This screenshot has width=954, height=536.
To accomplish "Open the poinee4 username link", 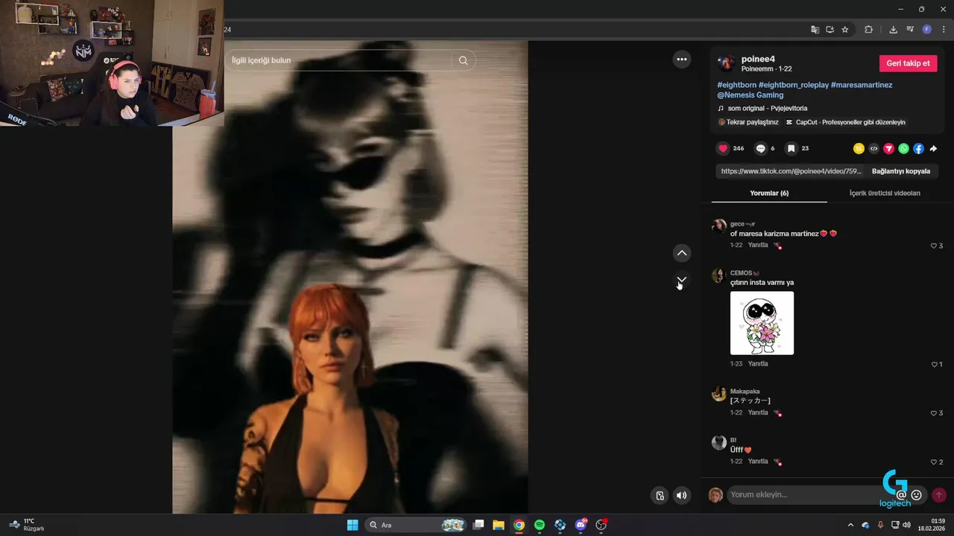I will coord(758,59).
